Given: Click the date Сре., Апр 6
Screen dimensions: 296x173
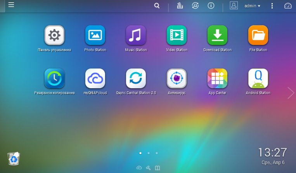Looking at the screenshot, I should (273, 163).
